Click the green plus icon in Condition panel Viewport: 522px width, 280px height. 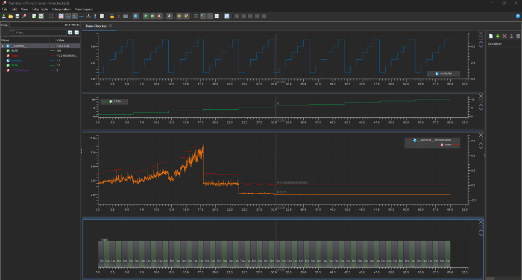click(498, 36)
